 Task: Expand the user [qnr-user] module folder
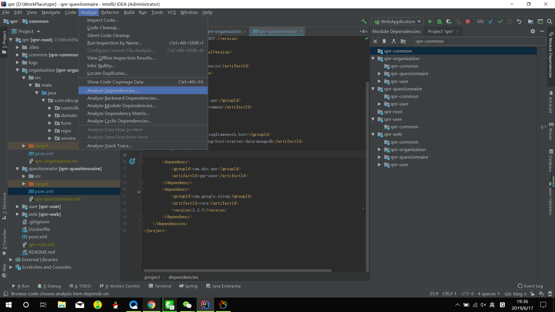click(17, 207)
